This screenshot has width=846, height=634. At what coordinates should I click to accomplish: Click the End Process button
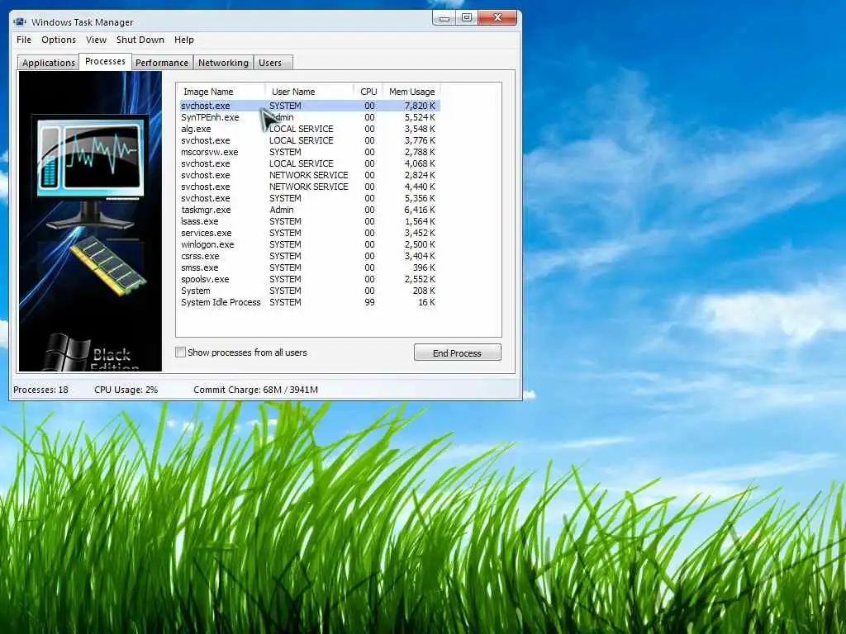(458, 353)
